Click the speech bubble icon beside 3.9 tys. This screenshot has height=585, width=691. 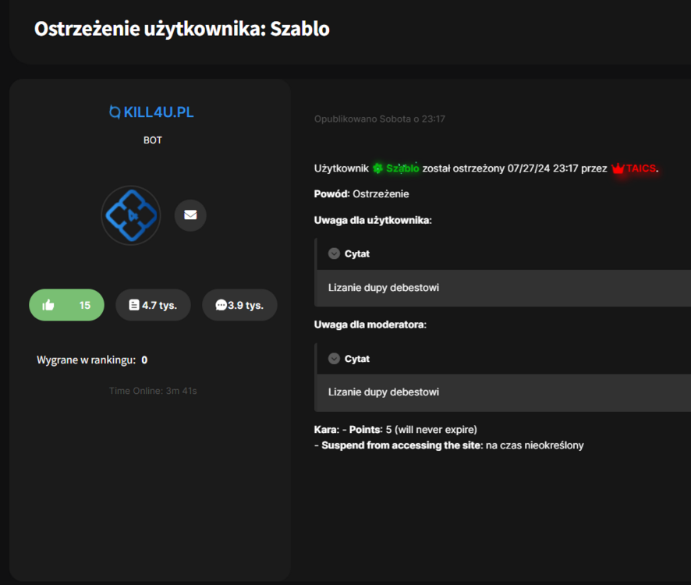point(221,305)
